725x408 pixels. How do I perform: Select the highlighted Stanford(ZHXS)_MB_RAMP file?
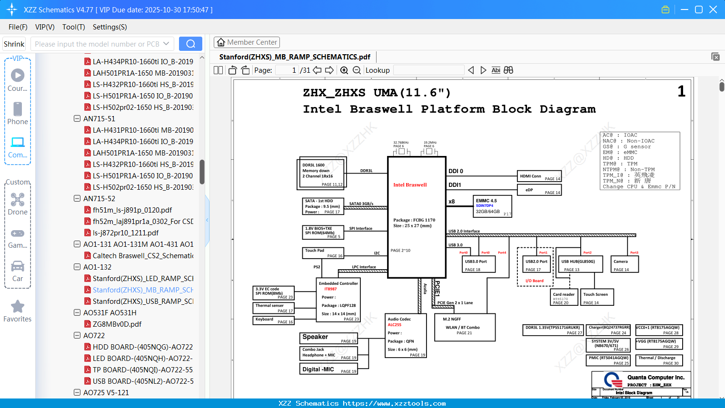[x=143, y=290]
